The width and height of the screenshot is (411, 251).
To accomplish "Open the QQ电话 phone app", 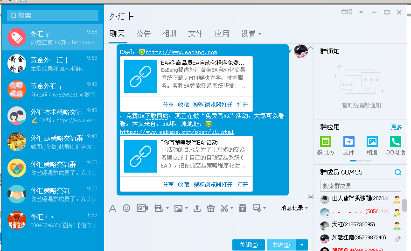I will tap(395, 146).
